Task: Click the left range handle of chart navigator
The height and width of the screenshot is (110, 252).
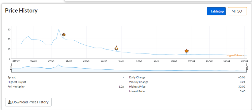Action: 11,68
